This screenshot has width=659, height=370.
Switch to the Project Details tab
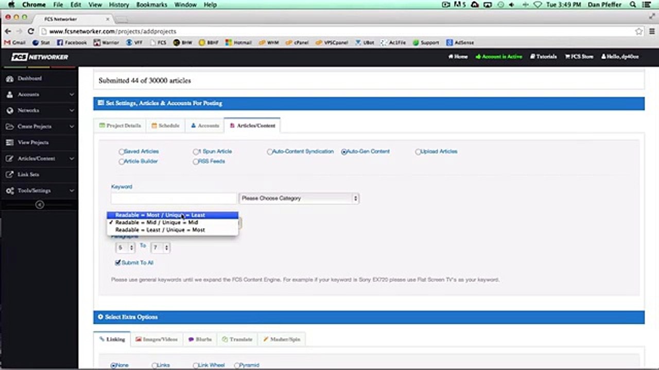[x=120, y=125]
